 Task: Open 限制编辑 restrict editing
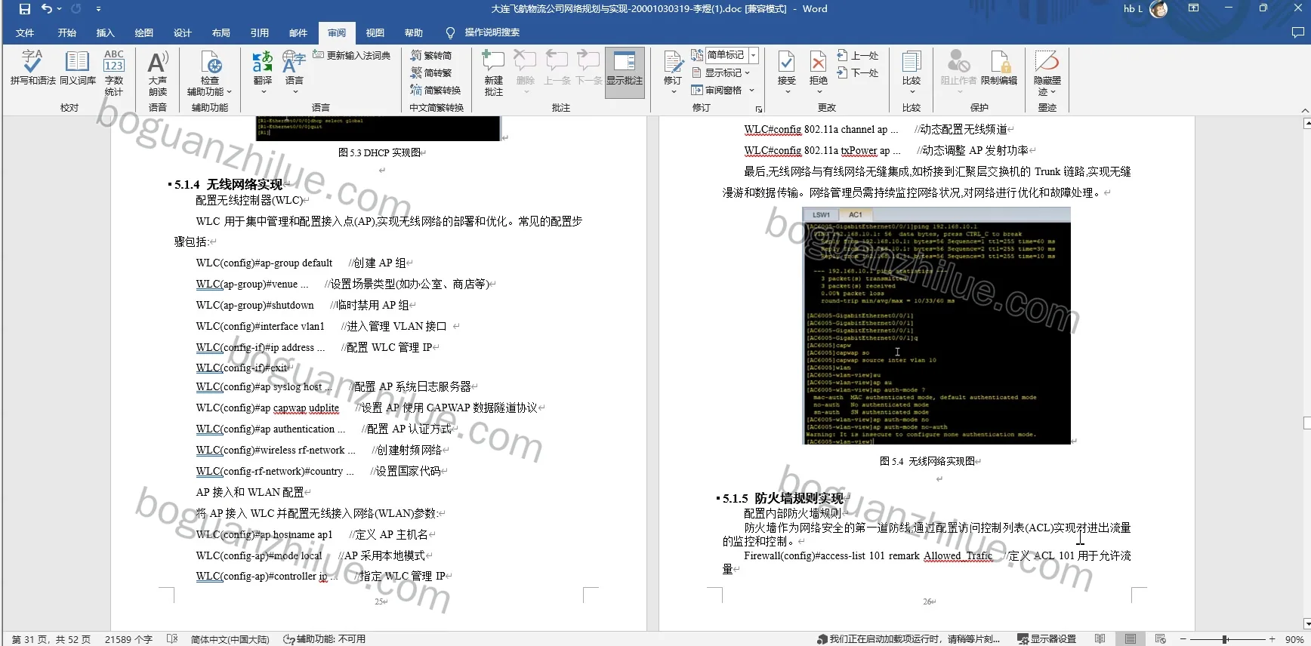tap(999, 68)
